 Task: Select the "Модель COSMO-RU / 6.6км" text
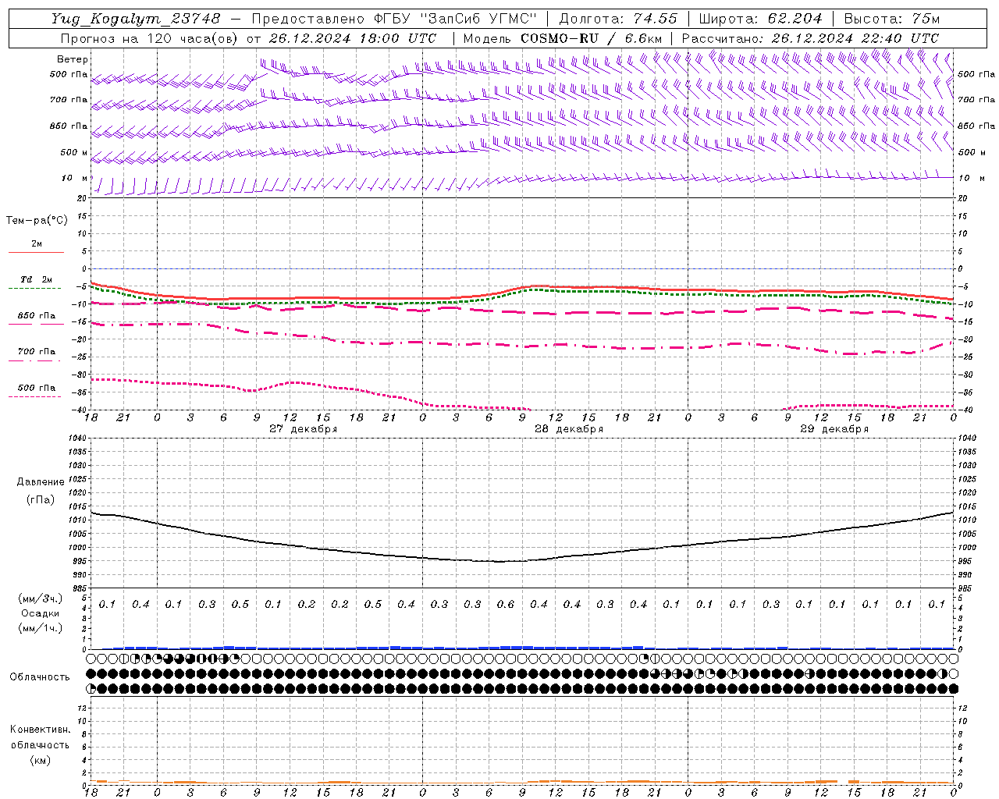[563, 38]
